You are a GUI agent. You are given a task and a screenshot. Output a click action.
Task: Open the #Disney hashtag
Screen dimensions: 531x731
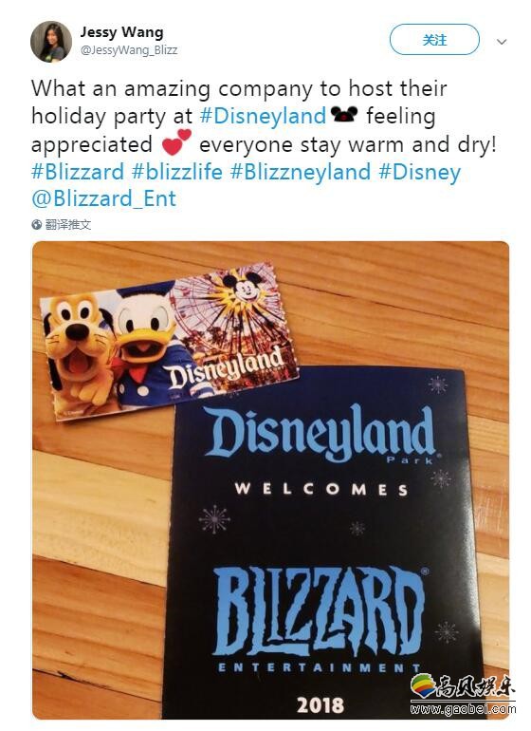[x=420, y=172]
